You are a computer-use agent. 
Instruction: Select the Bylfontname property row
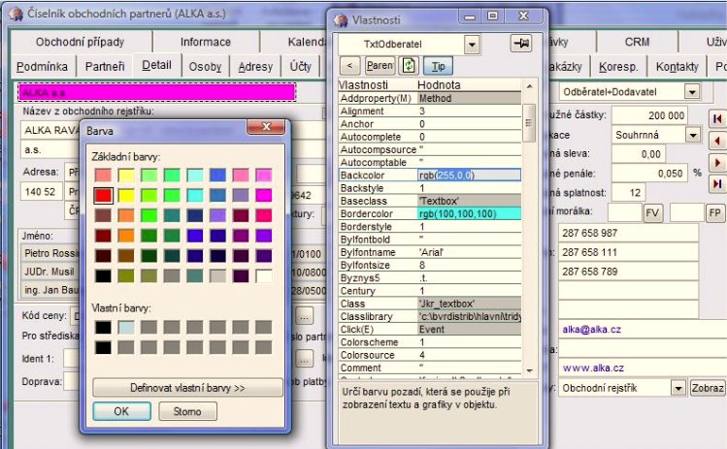(x=430, y=252)
